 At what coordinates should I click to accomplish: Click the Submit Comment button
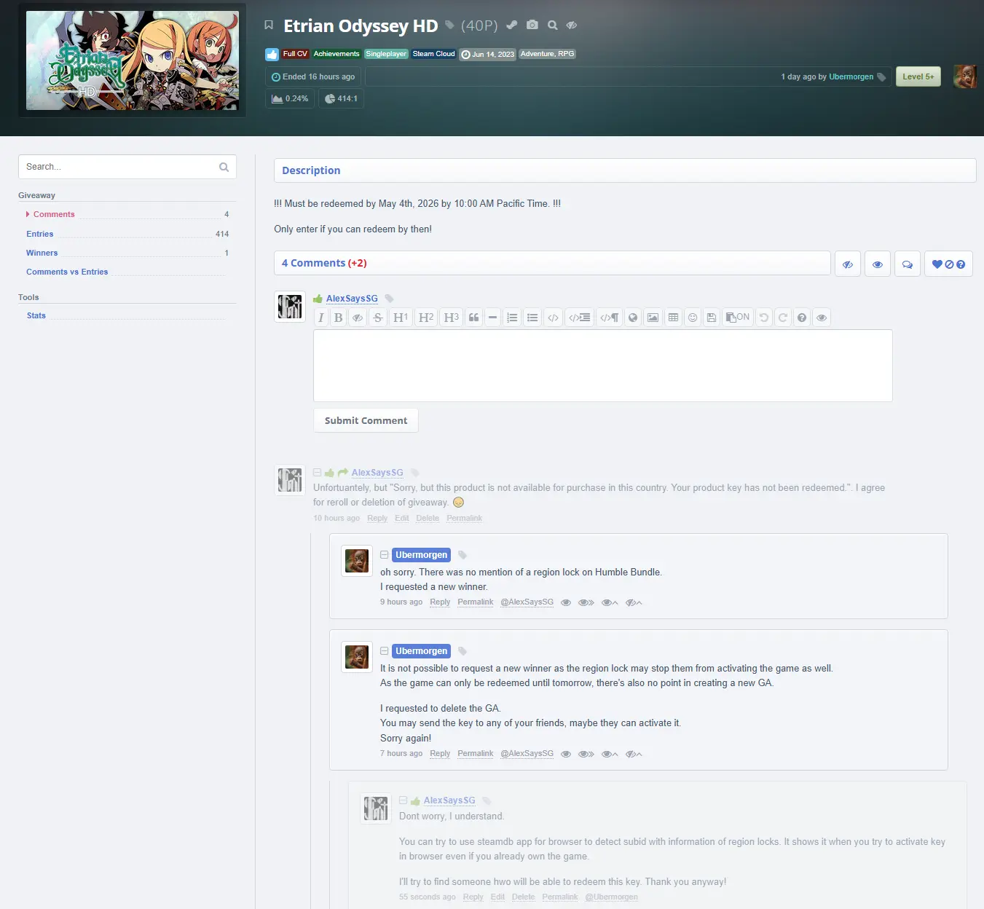pos(366,420)
